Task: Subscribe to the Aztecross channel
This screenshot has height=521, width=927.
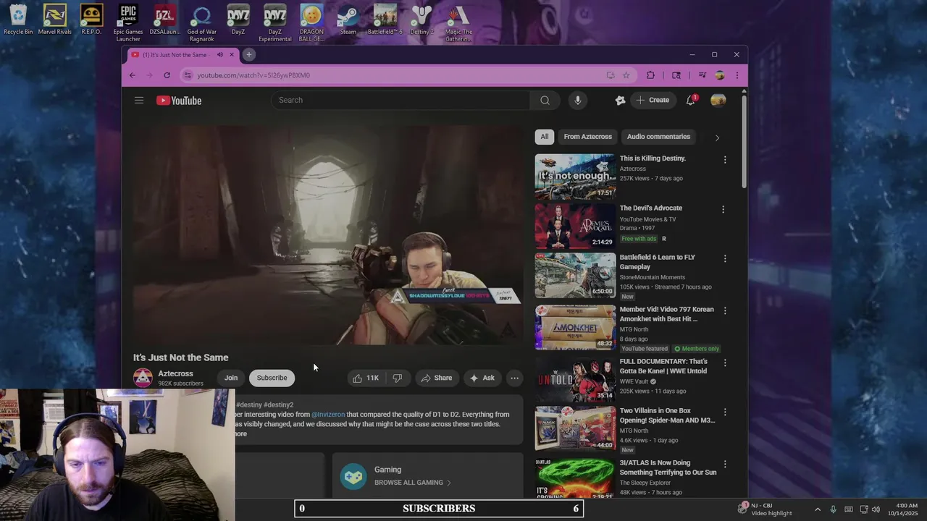Action: click(272, 378)
